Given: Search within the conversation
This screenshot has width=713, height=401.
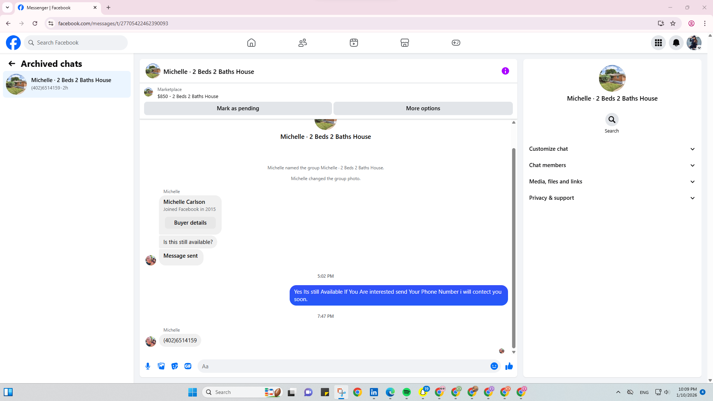Looking at the screenshot, I should tap(612, 120).
